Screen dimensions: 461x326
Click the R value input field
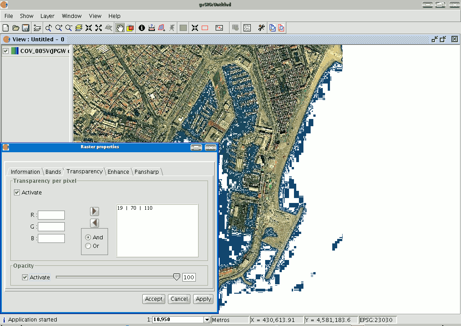pyautogui.click(x=51, y=215)
